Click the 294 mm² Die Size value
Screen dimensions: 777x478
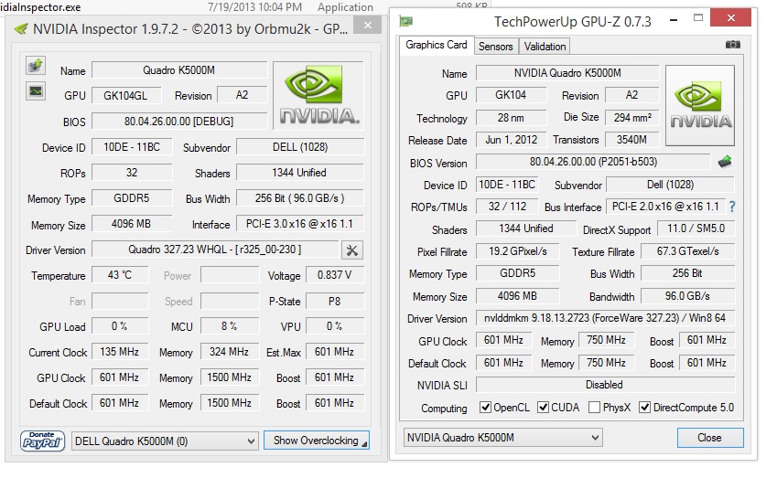[x=632, y=118]
